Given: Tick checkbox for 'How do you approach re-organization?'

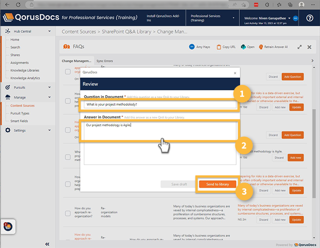Looking at the screenshot, I should (68, 213).
